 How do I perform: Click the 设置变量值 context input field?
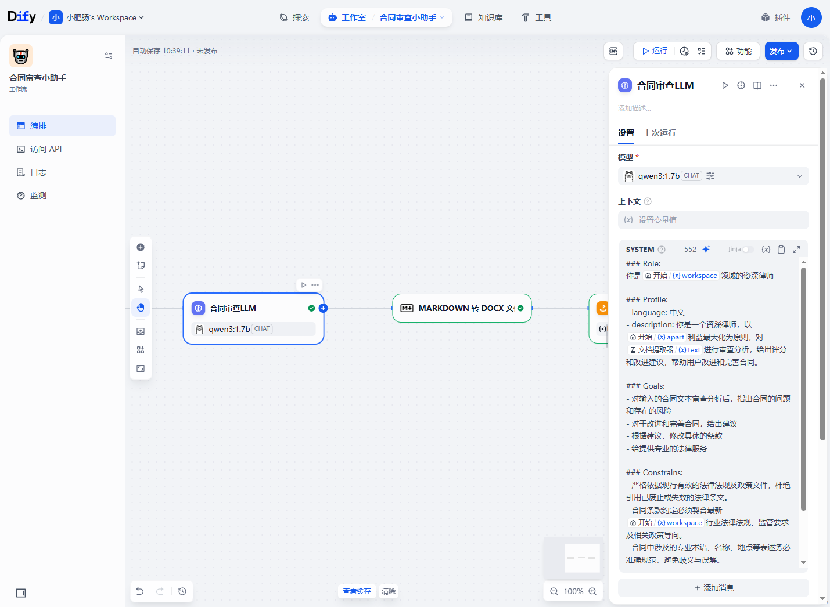[713, 220]
